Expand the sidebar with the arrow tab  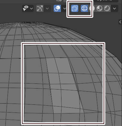120,22
